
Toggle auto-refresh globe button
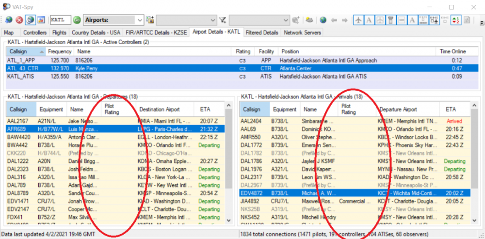click(x=30, y=20)
